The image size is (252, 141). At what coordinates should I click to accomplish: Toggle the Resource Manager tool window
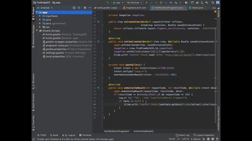pos(33,36)
